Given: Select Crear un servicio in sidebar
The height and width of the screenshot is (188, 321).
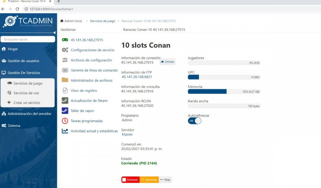Looking at the screenshot, I should (x=27, y=103).
